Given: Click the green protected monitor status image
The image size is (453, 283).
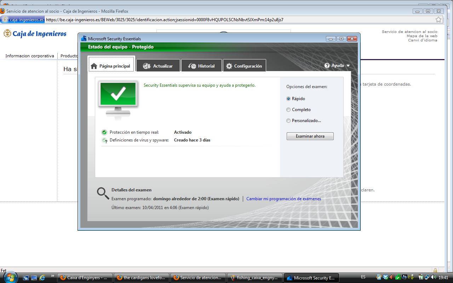Looking at the screenshot, I should coord(118,98).
